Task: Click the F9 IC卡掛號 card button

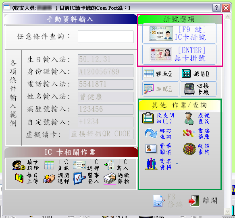Action: pyautogui.click(x=179, y=33)
